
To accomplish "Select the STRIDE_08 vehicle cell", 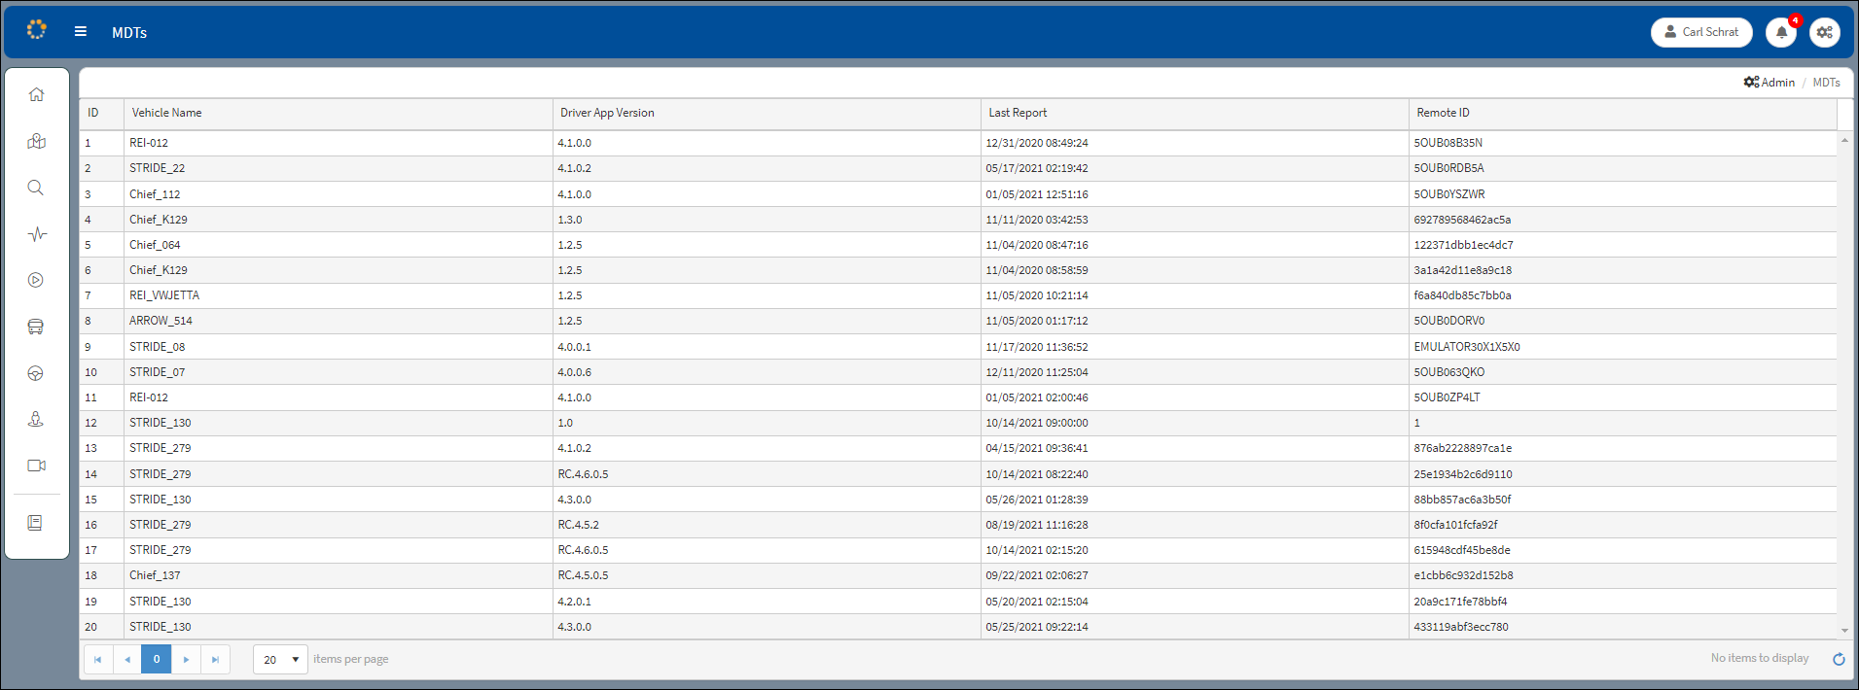I will click(x=338, y=347).
